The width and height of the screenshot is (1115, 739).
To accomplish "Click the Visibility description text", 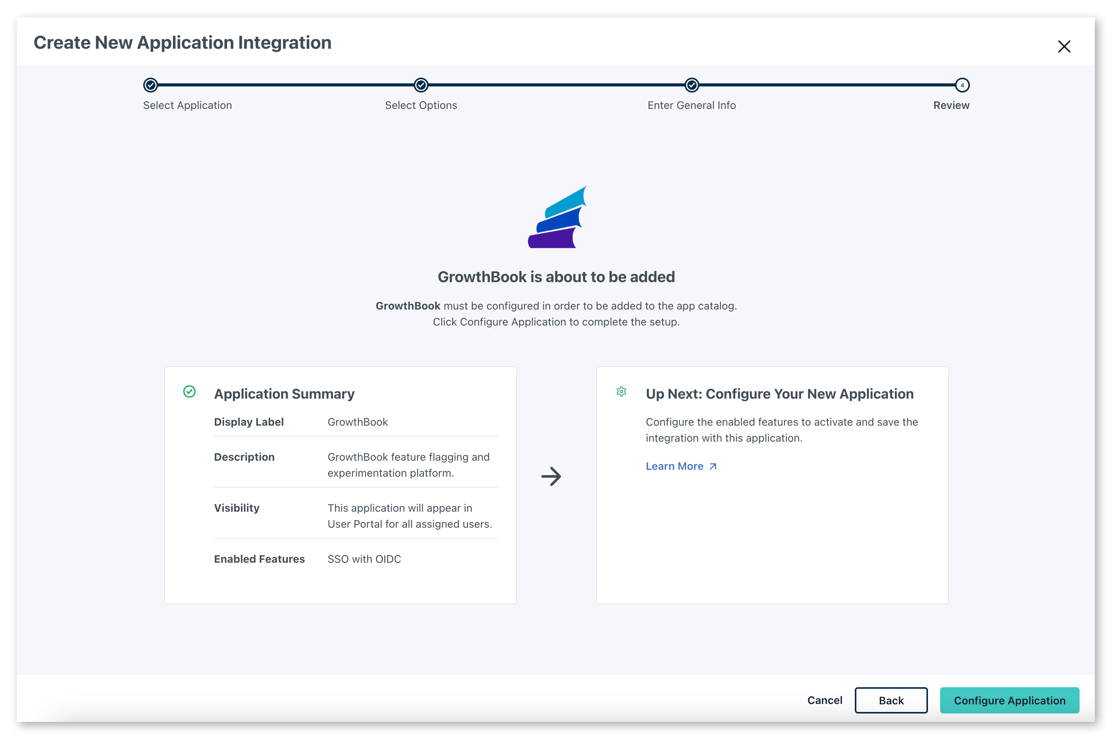I will click(410, 516).
